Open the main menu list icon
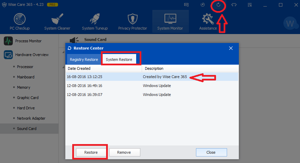 250,5
